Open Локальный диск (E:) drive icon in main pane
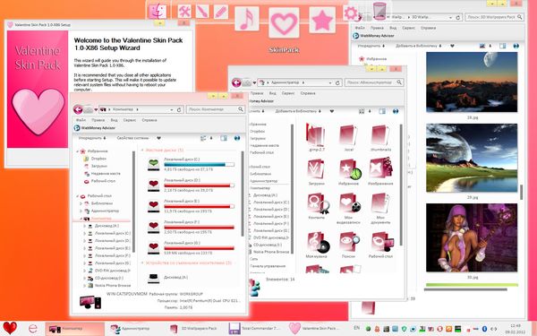Screen dimensions: 537x336 153,206
